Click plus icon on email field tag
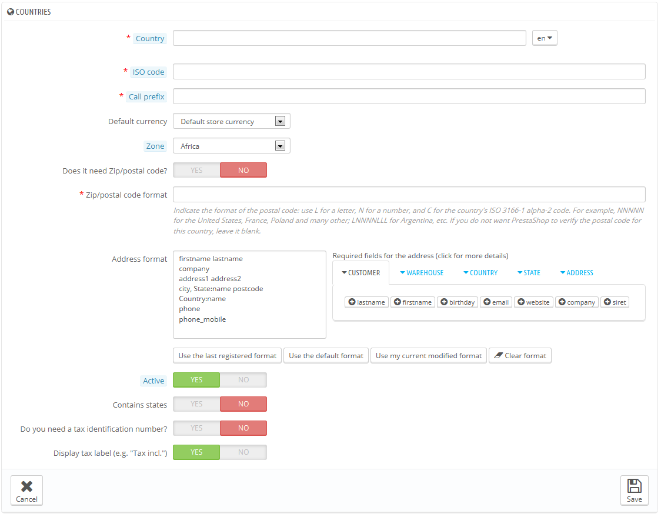Viewport: 661px width, 517px height. pyautogui.click(x=487, y=302)
